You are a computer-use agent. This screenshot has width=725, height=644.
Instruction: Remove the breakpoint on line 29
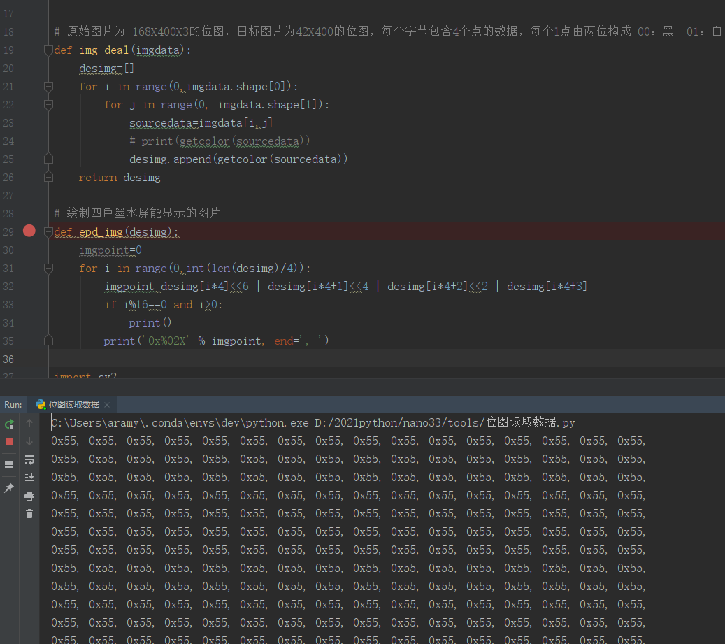(29, 231)
